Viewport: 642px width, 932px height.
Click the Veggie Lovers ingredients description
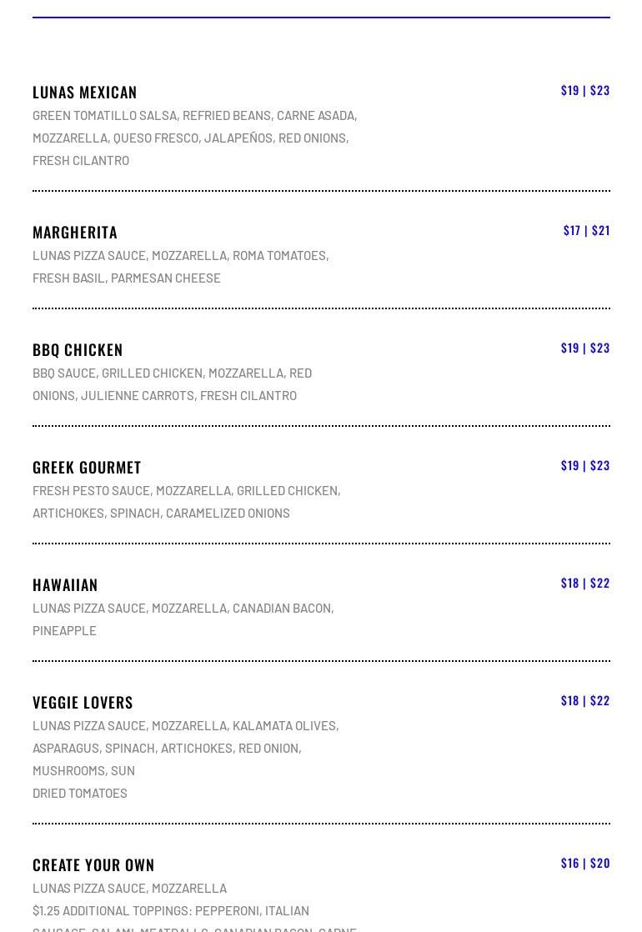click(186, 759)
